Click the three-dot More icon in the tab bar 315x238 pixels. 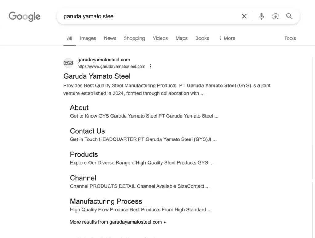click(220, 38)
